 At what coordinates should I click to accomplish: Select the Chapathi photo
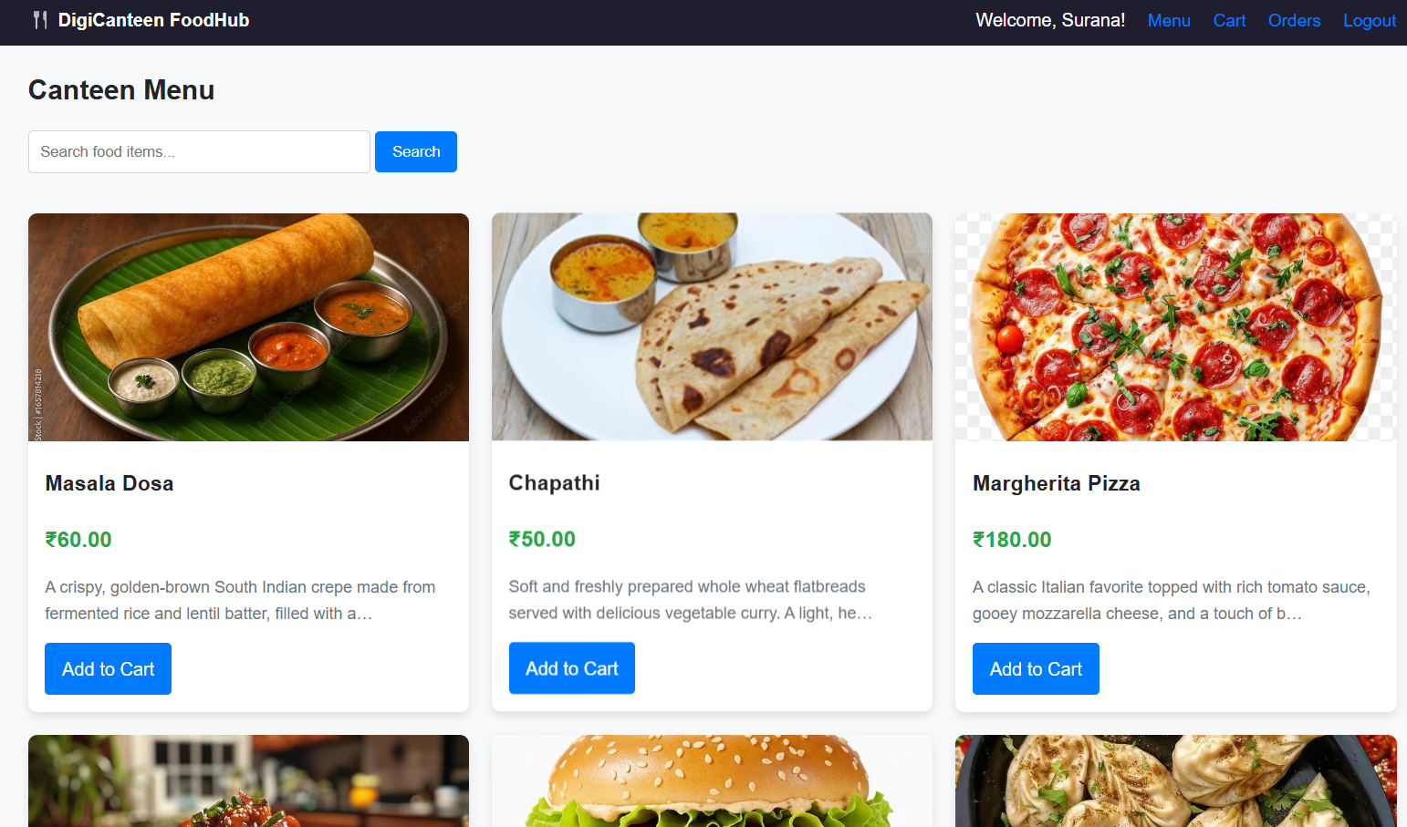[712, 327]
